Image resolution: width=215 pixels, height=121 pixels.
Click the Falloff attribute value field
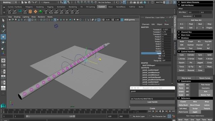click(x=167, y=53)
